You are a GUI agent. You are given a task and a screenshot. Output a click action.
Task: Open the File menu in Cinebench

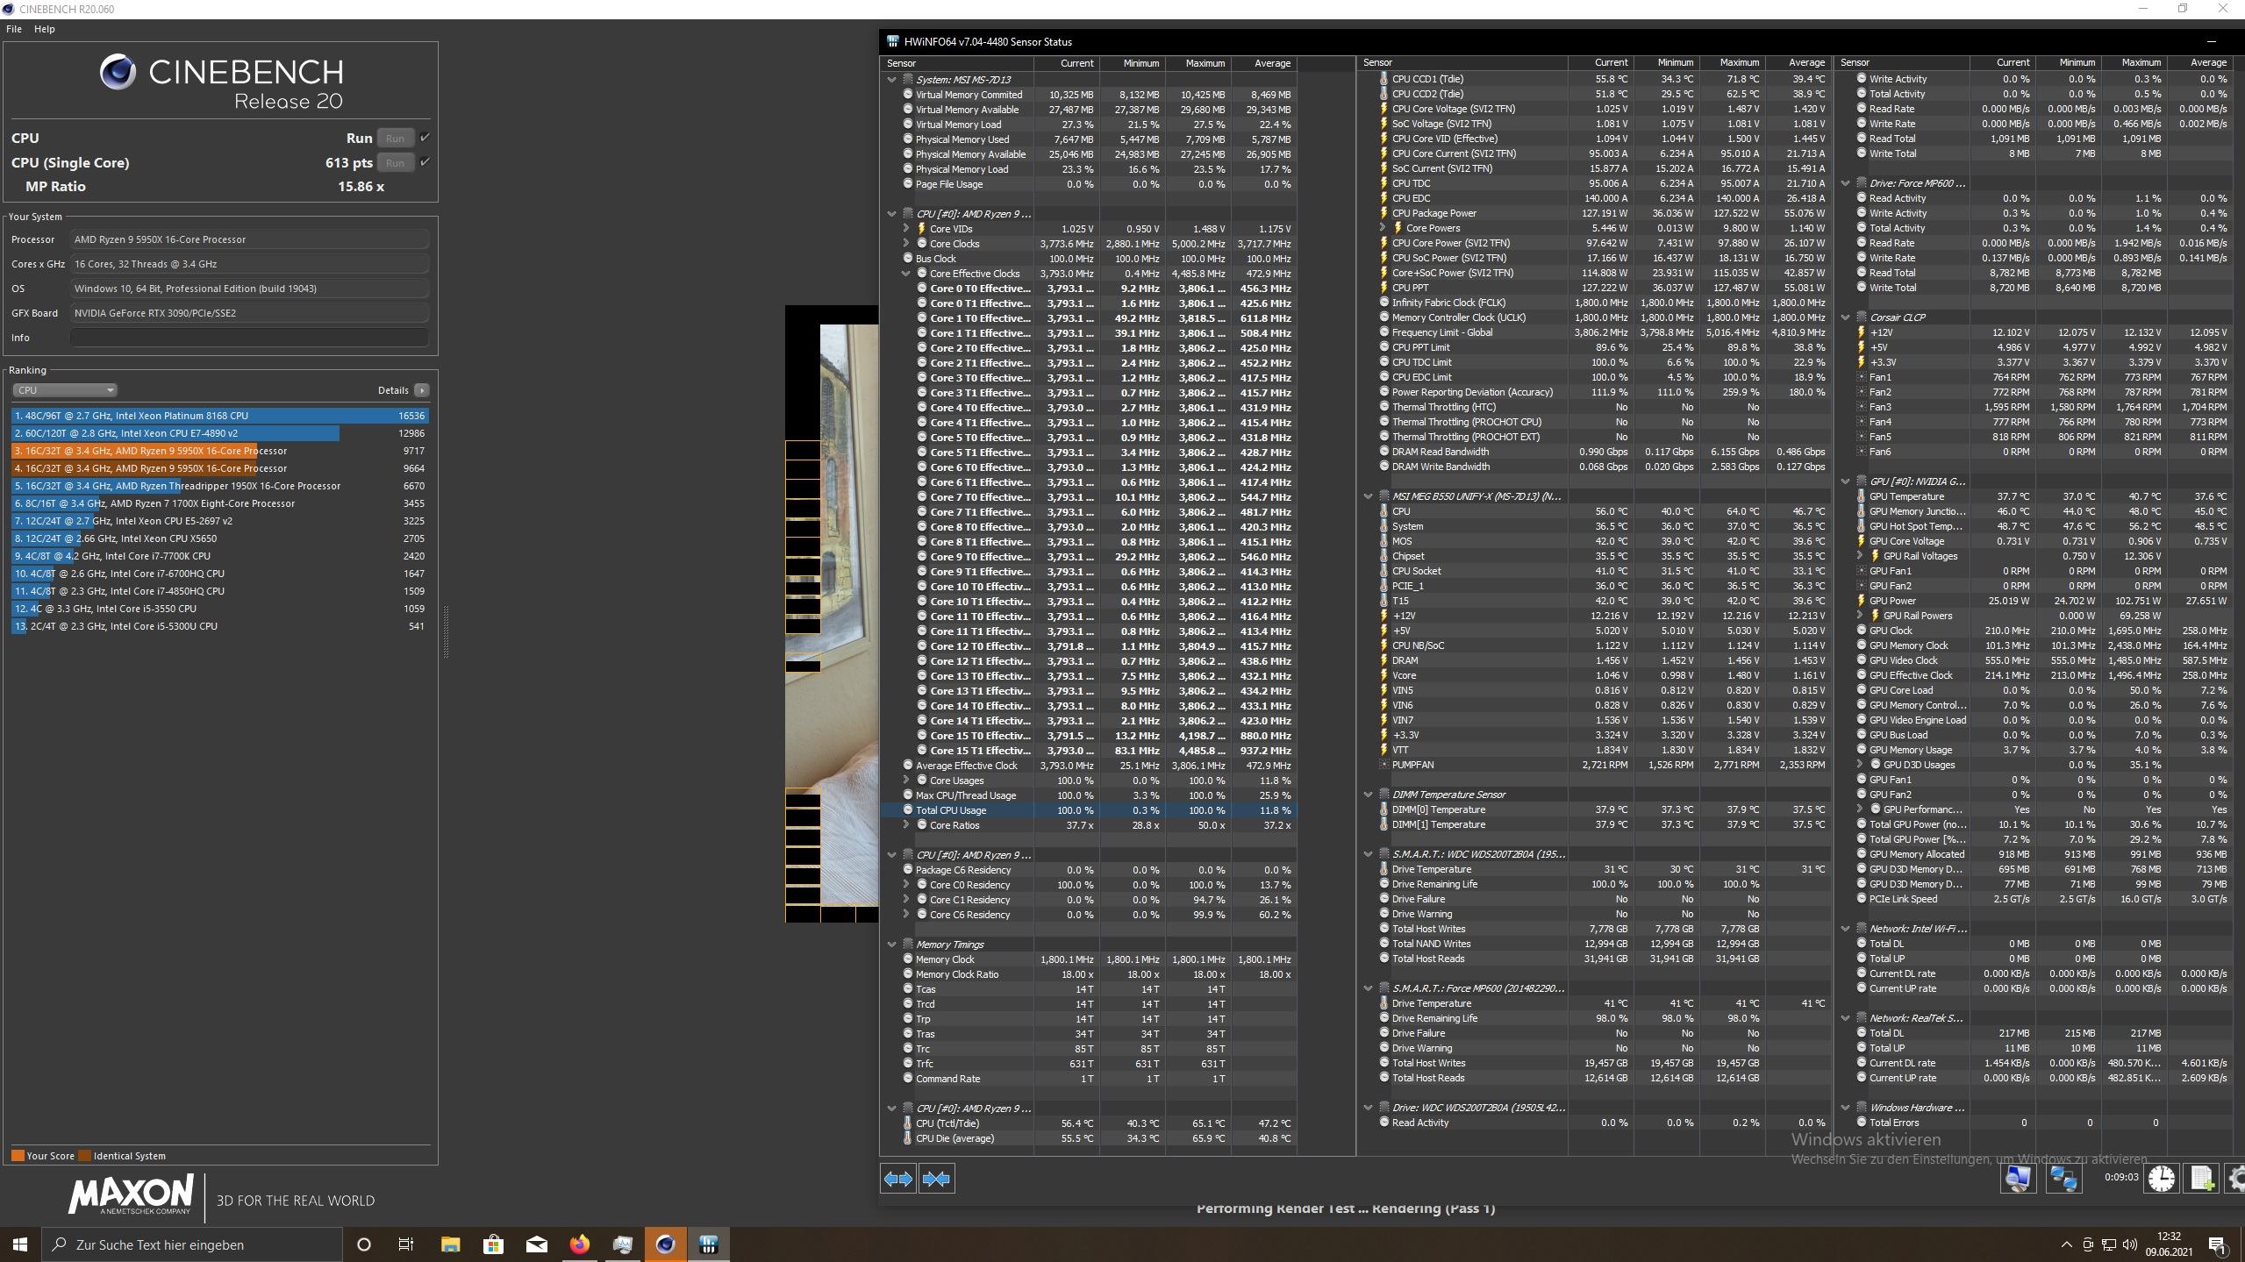14,29
